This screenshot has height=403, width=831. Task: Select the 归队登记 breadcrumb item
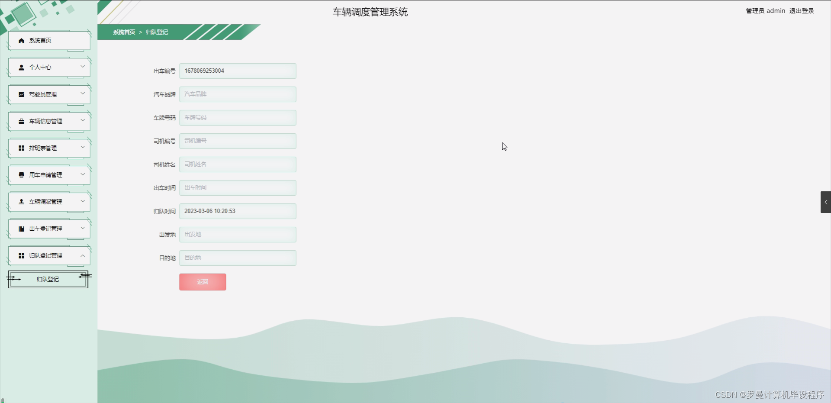click(x=156, y=32)
